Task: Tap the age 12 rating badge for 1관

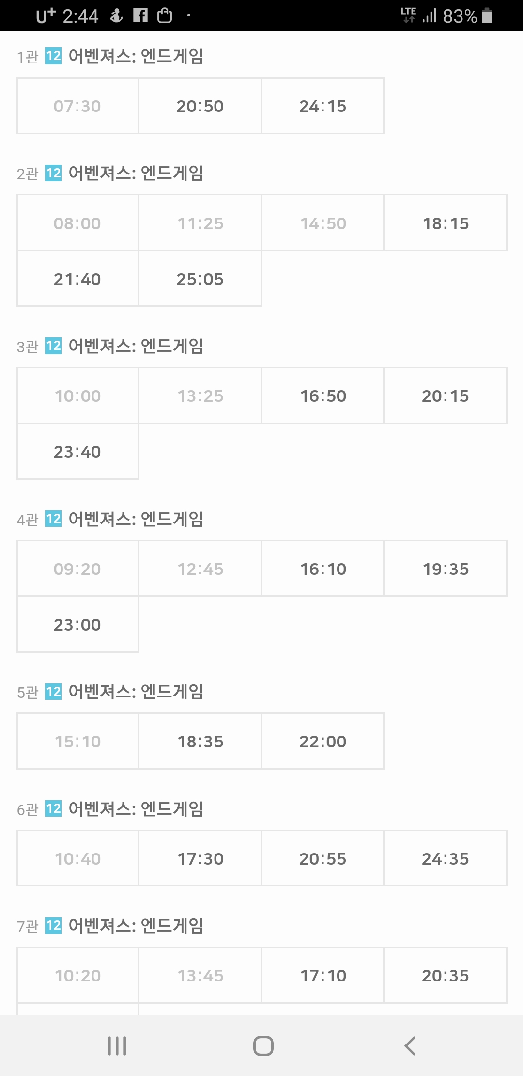Action: (53, 56)
